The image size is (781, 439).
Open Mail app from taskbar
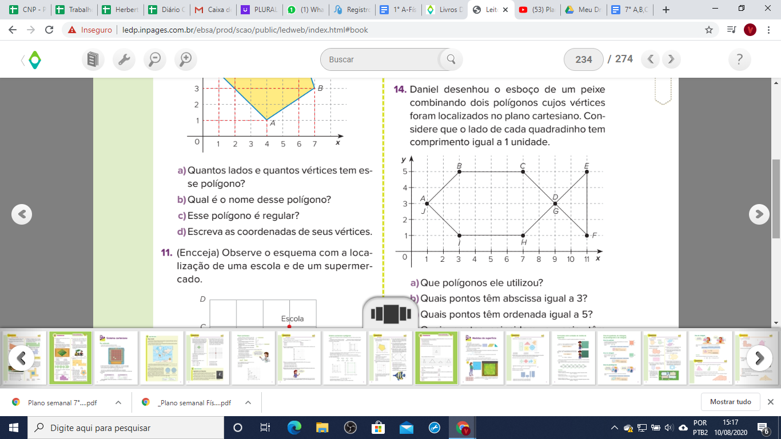point(407,428)
